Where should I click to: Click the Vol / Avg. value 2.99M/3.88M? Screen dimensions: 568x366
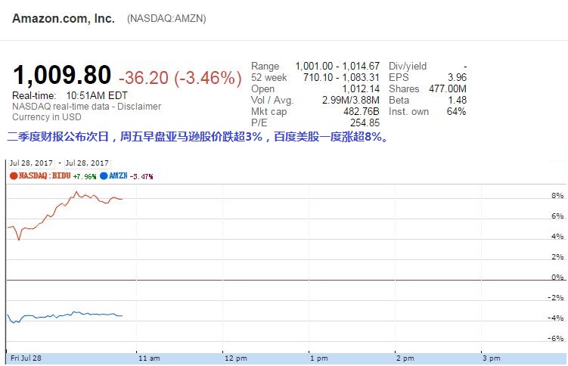(351, 100)
